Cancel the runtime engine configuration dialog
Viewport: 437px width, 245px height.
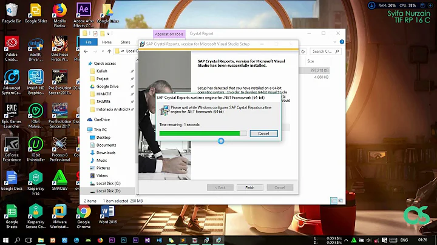pos(263,133)
